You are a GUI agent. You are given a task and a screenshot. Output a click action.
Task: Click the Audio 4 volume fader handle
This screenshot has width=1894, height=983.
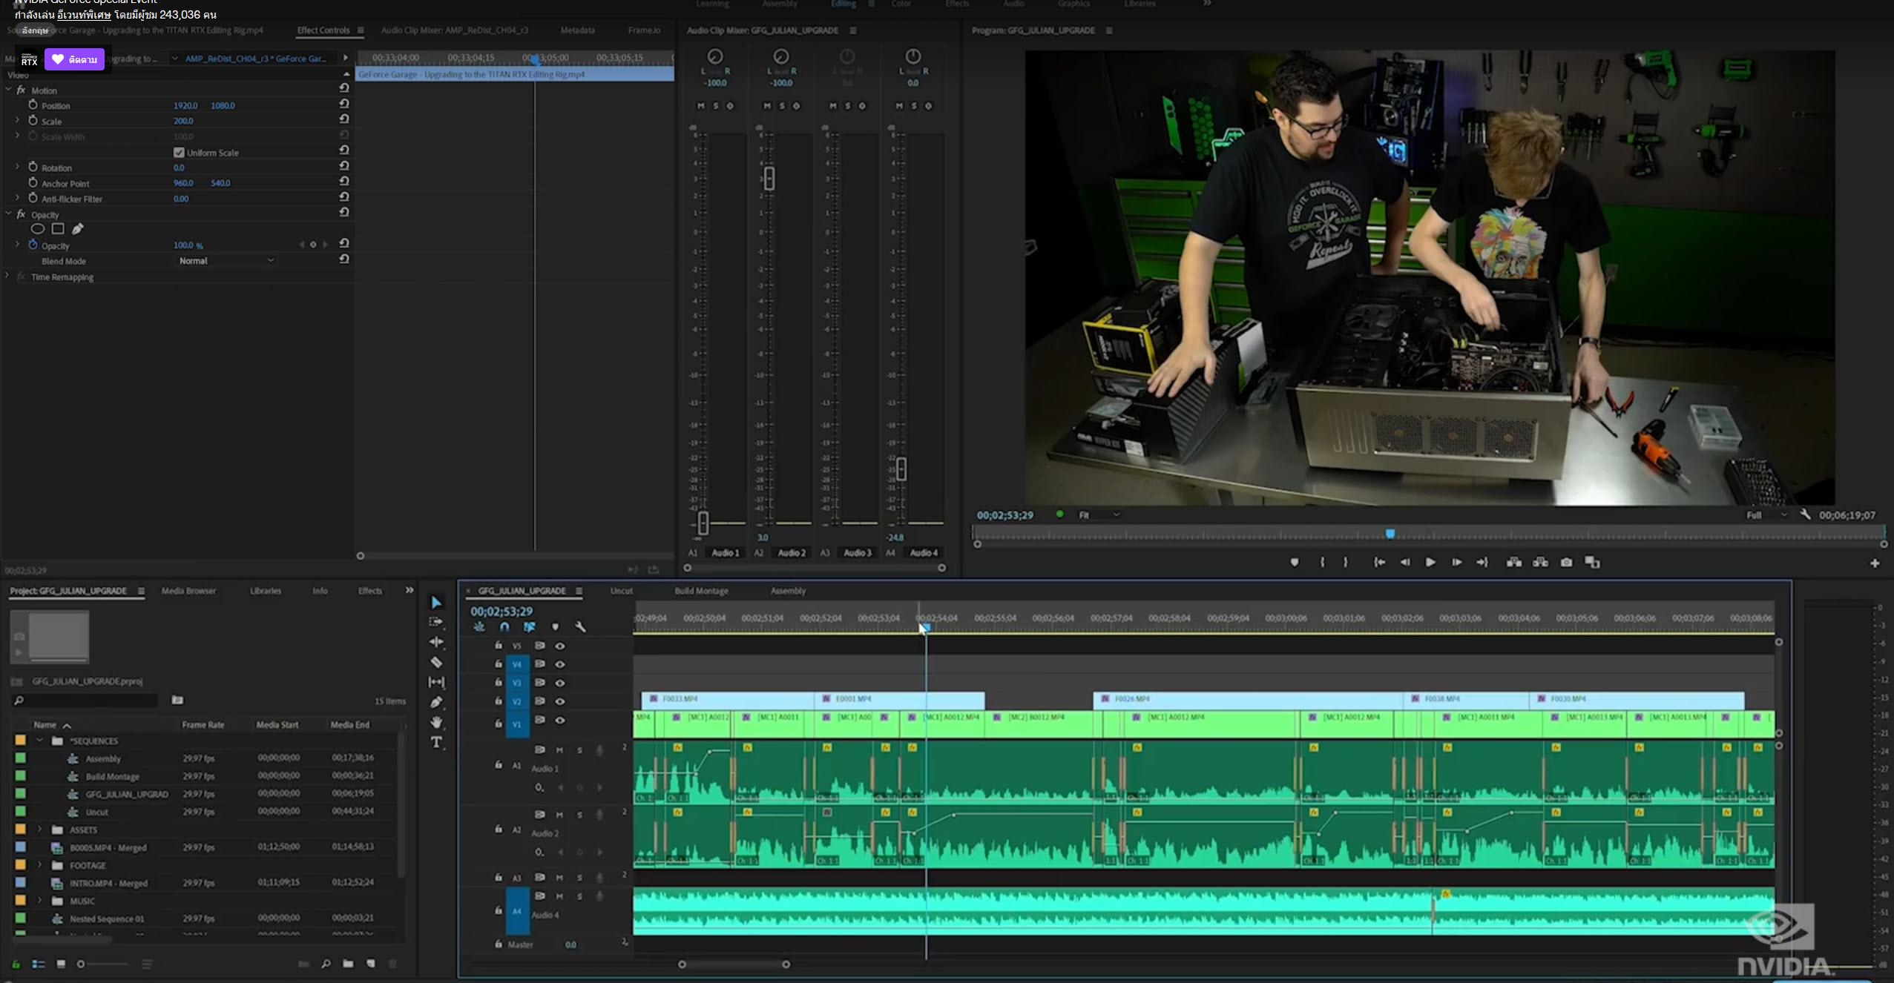click(901, 469)
